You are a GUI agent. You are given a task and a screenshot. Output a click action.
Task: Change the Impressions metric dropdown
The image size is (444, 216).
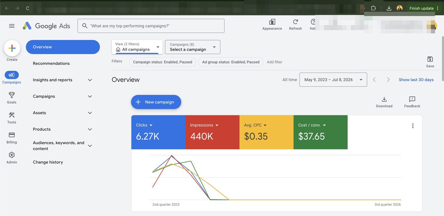coord(204,125)
